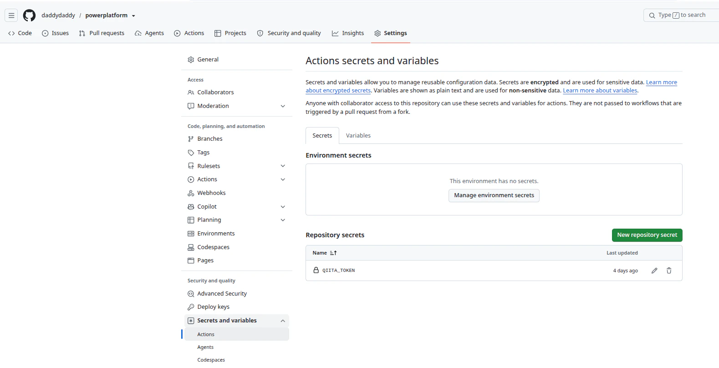This screenshot has height=368, width=719.
Task: Click the Rulesets icon in the sidebar
Action: pos(191,166)
